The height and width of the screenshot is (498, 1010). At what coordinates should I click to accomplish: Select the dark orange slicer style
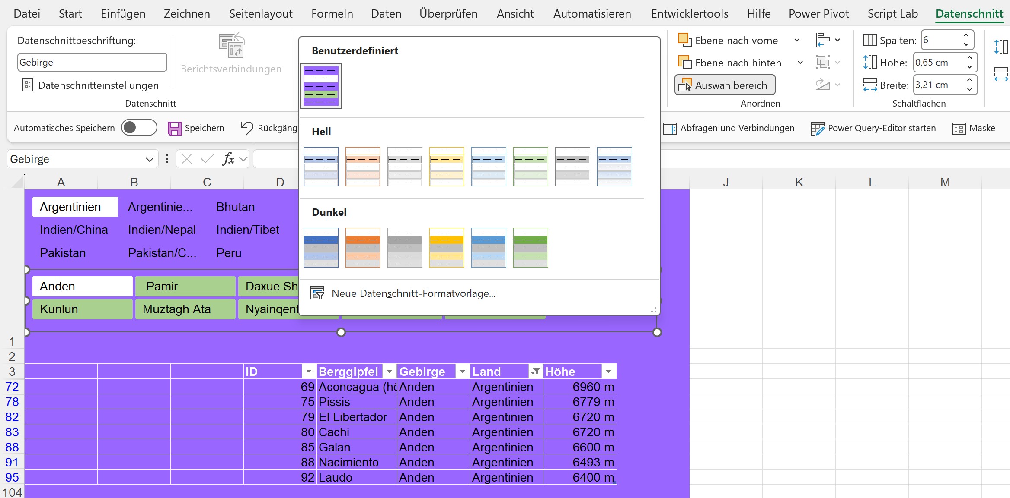coord(363,248)
